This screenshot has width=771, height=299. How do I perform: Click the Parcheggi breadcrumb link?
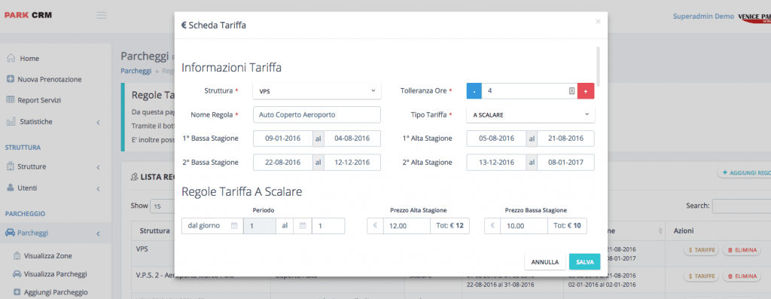[x=136, y=71]
